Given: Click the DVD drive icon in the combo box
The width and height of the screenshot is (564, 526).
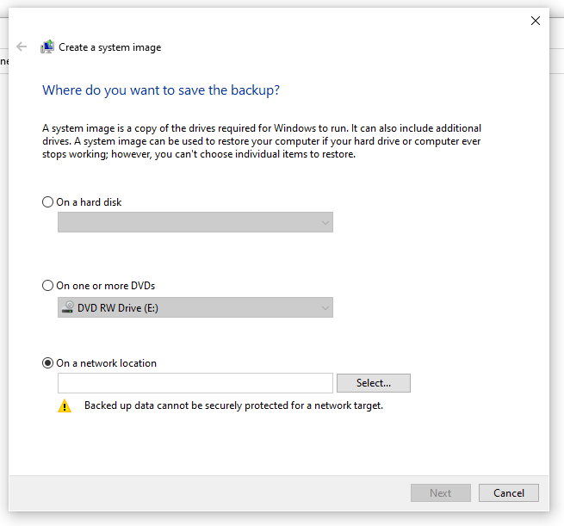Looking at the screenshot, I should (67, 308).
